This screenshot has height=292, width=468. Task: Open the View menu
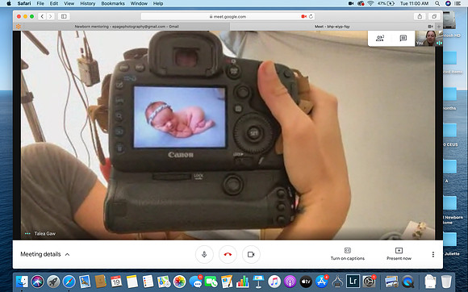(x=69, y=3)
